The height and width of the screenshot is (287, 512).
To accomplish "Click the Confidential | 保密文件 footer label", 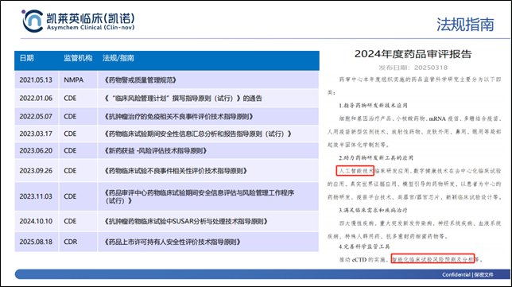I will [467, 274].
